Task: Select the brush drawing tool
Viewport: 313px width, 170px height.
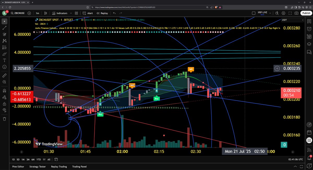Action: coord(4,54)
